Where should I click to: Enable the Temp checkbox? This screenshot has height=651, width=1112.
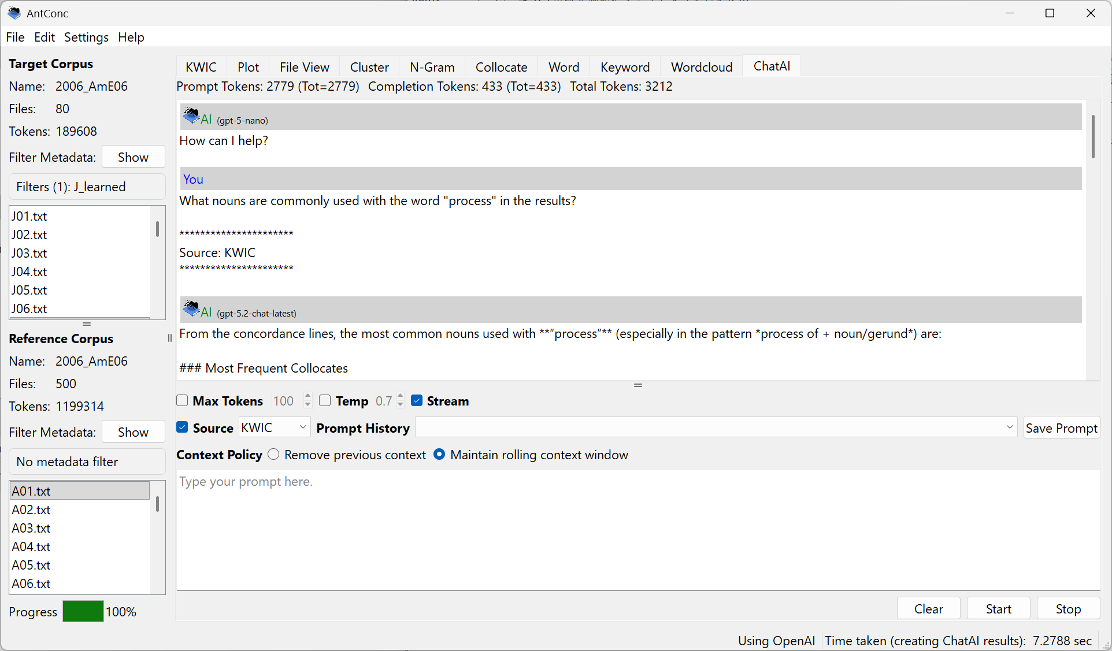click(x=325, y=401)
